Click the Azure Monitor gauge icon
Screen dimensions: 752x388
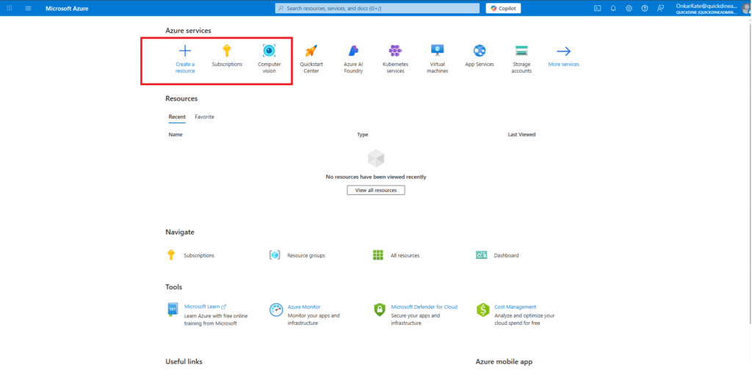tap(276, 310)
